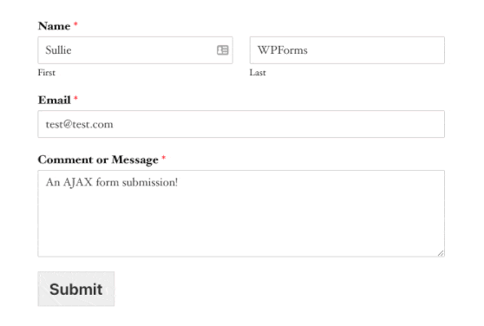Click the Last sublabel under name field
Image resolution: width=484 pixels, height=326 pixels.
click(258, 73)
